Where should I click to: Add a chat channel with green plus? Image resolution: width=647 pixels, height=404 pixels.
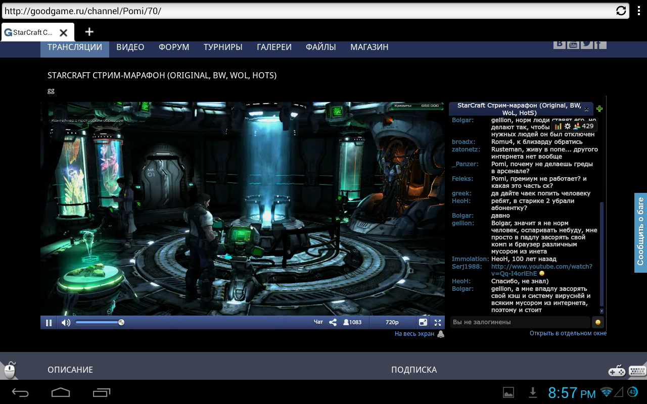coord(599,109)
